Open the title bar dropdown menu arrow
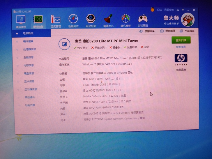 point(183,10)
